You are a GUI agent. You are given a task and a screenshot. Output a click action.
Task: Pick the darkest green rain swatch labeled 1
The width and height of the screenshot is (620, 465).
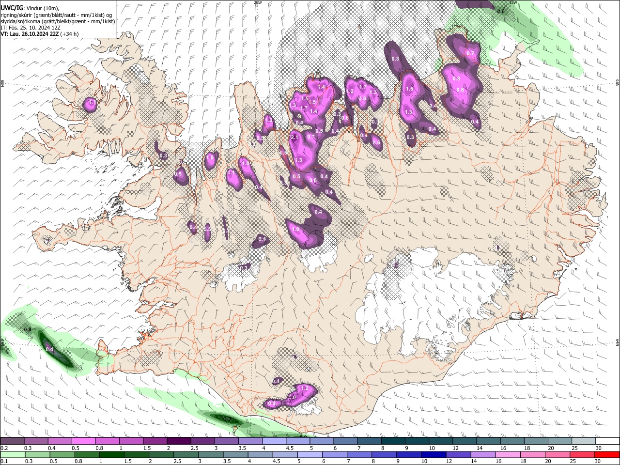tap(111, 454)
